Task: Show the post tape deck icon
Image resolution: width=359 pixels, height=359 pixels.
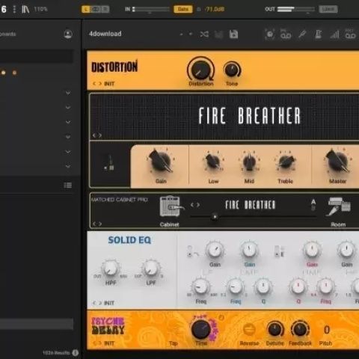Action: (350, 34)
